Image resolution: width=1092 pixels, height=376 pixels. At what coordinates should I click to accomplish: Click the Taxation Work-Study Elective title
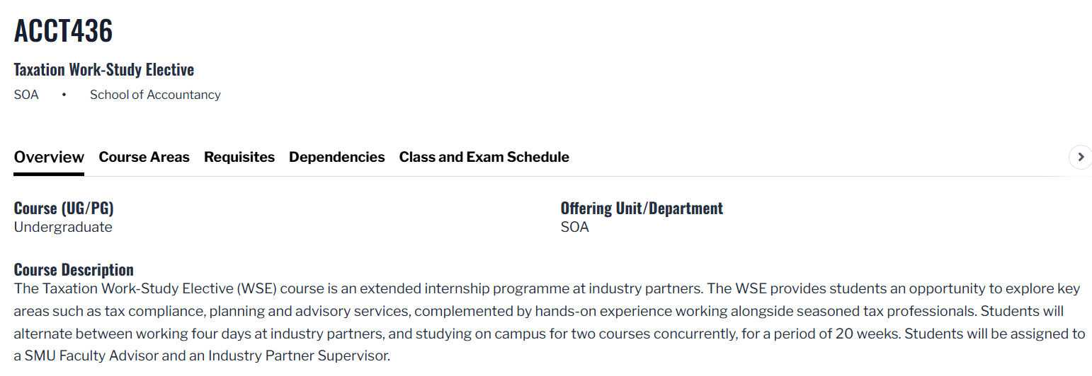tap(103, 70)
